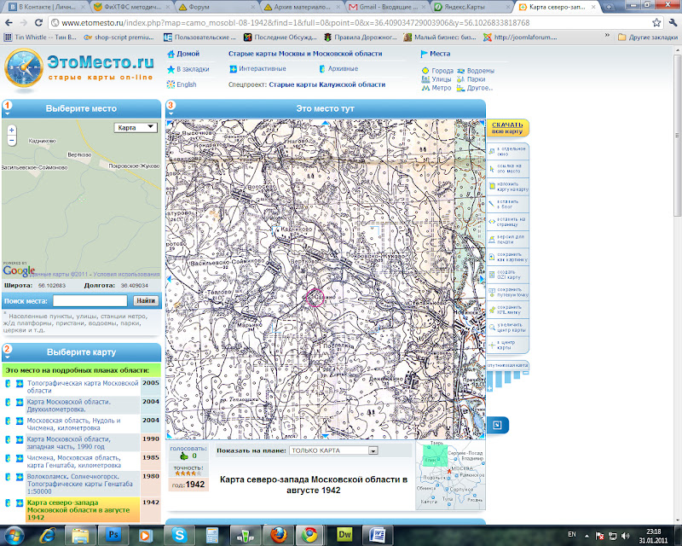Click the browser address bar URL
The image size is (682, 546).
pos(296,23)
